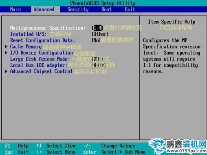
Task: Click the Installed O/S label
Action: [28, 34]
